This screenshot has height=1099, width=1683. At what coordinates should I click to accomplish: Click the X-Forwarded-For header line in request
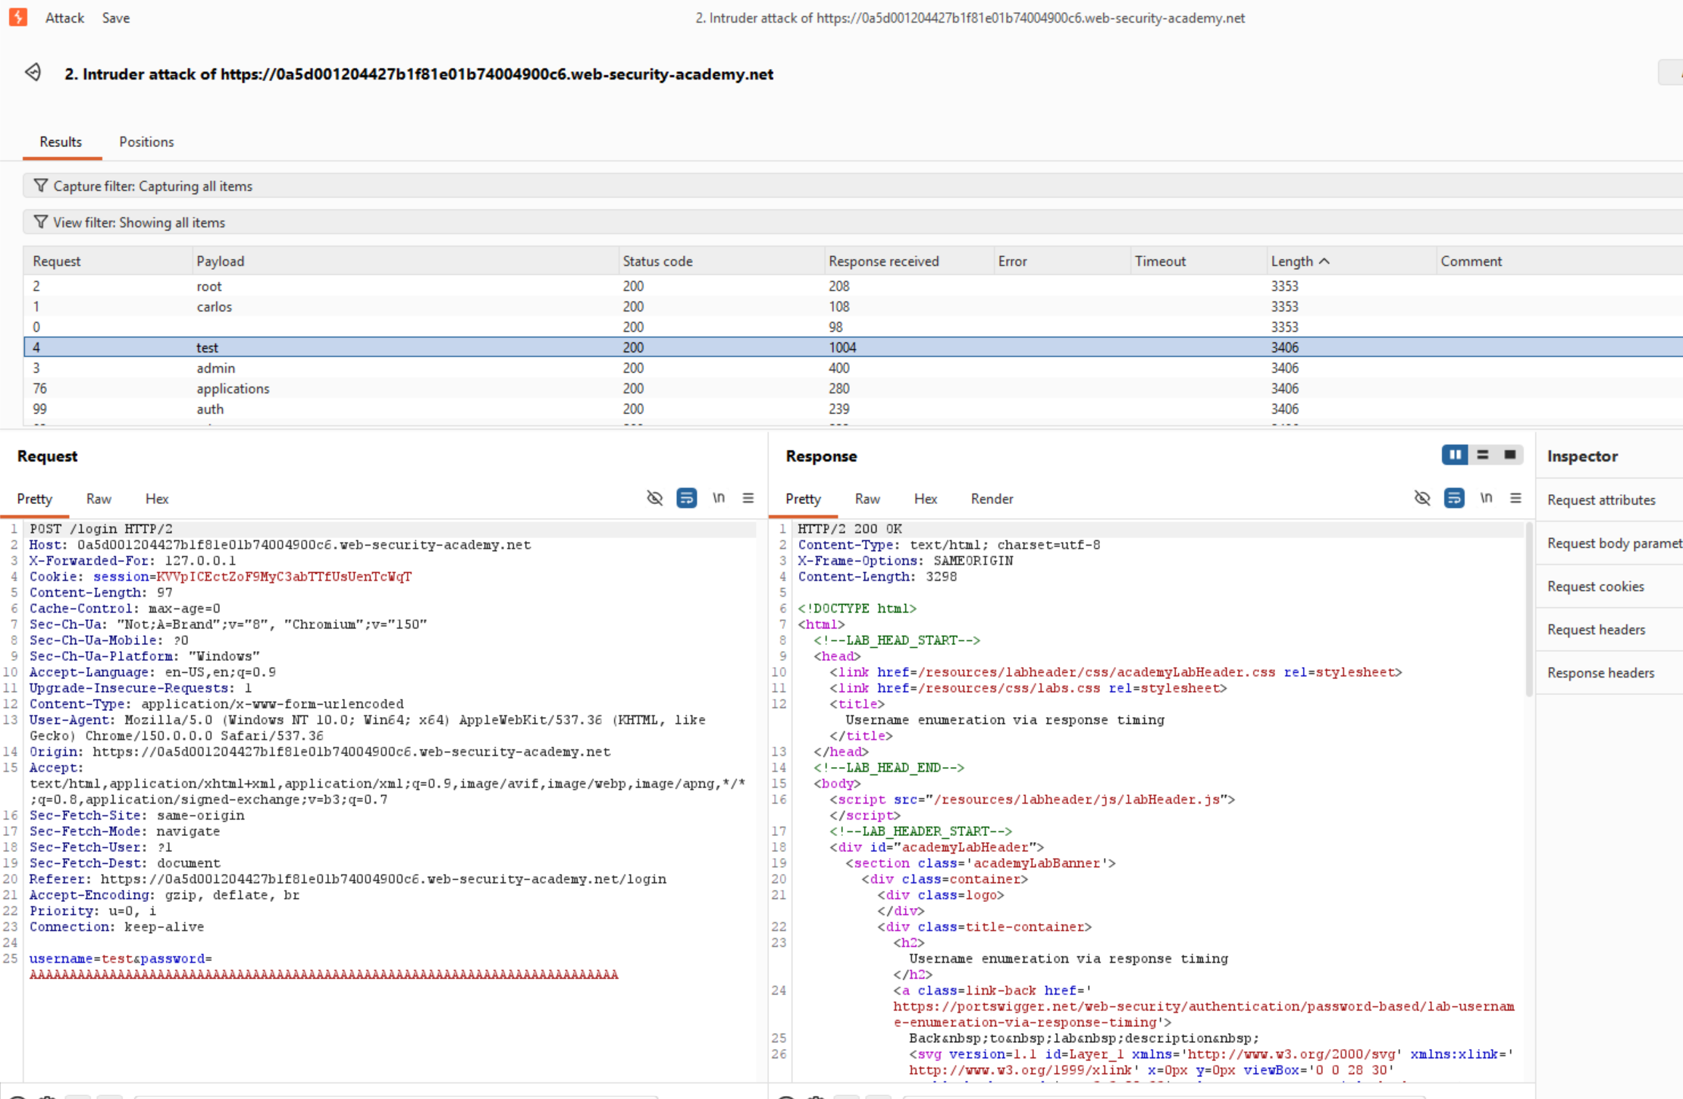pyautogui.click(x=133, y=561)
